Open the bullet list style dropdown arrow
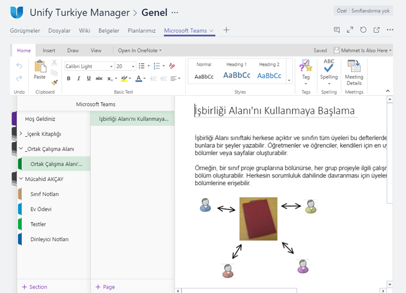 click(148, 66)
